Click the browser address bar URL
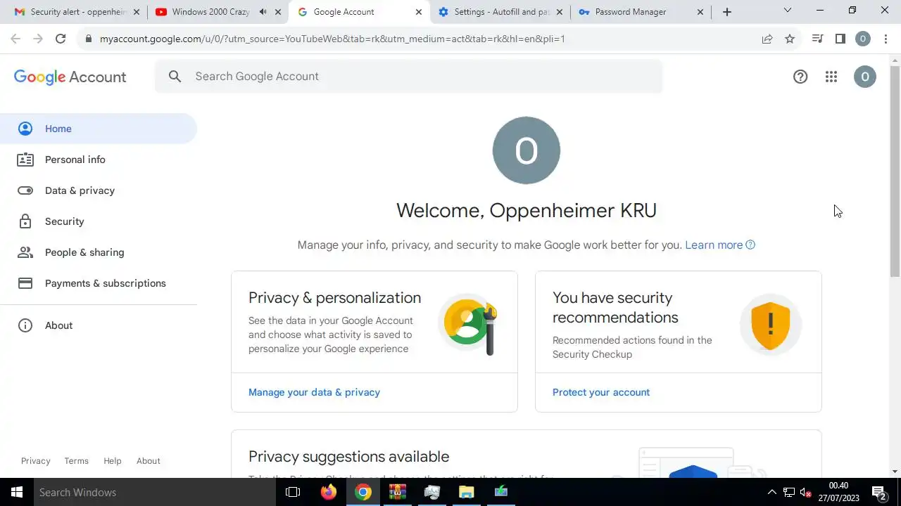The width and height of the screenshot is (901, 506). click(332, 39)
